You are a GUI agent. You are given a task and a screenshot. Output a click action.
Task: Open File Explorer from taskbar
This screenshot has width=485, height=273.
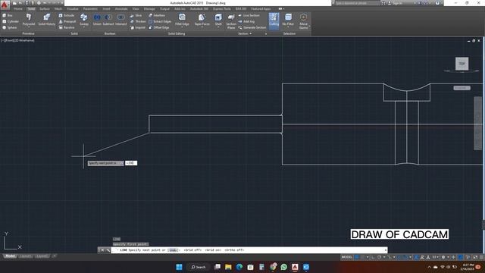pos(228,267)
